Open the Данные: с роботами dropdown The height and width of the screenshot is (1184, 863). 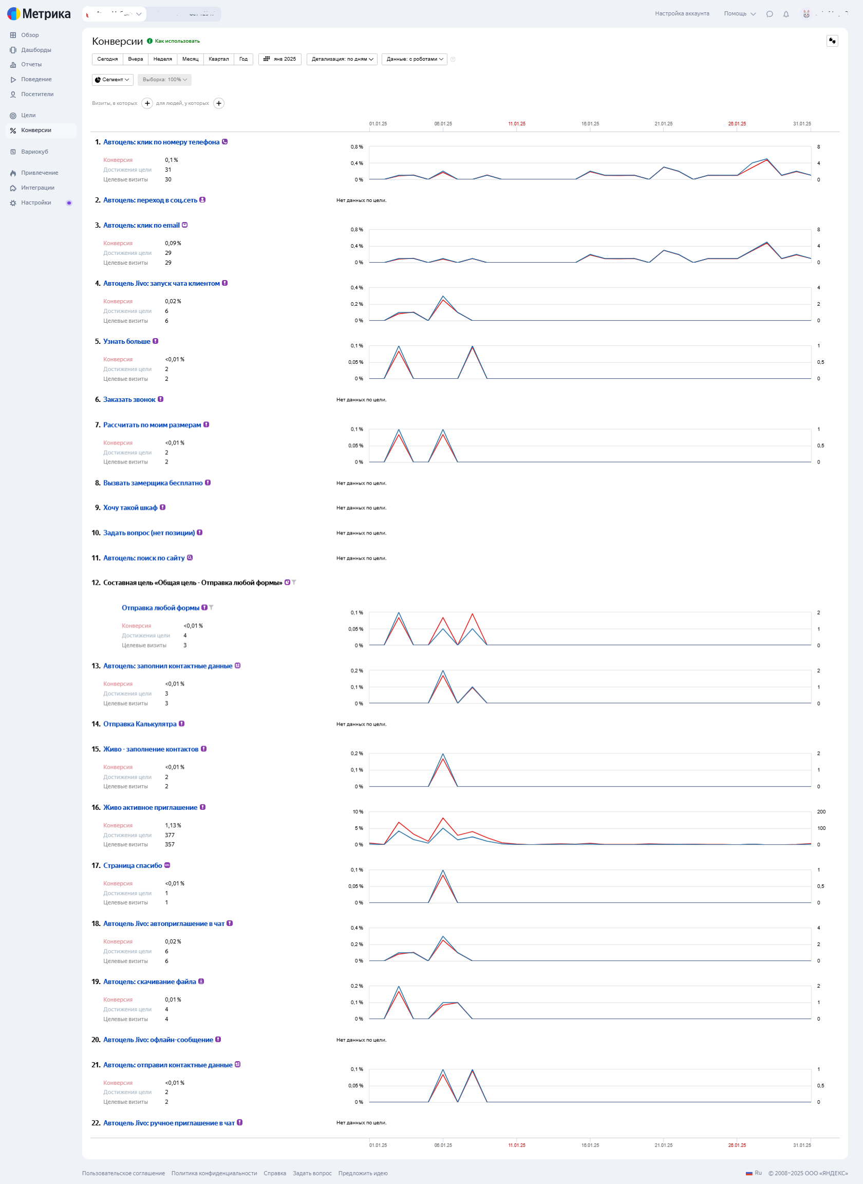pyautogui.click(x=414, y=59)
